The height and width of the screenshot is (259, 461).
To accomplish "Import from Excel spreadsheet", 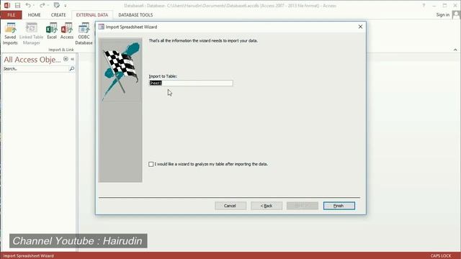I will click(x=52, y=31).
